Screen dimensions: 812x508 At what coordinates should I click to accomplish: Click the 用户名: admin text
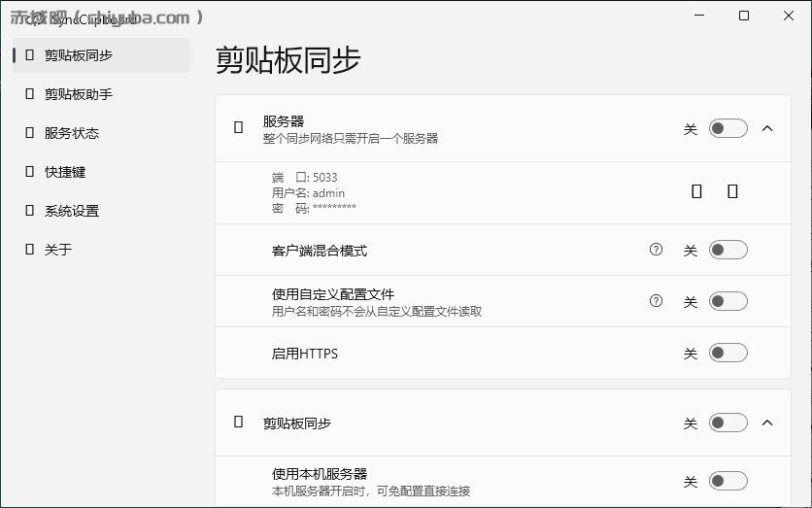pyautogui.click(x=308, y=193)
